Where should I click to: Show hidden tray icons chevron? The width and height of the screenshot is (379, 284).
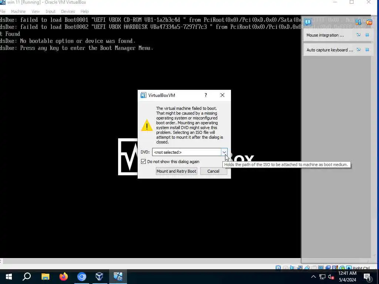313,277
